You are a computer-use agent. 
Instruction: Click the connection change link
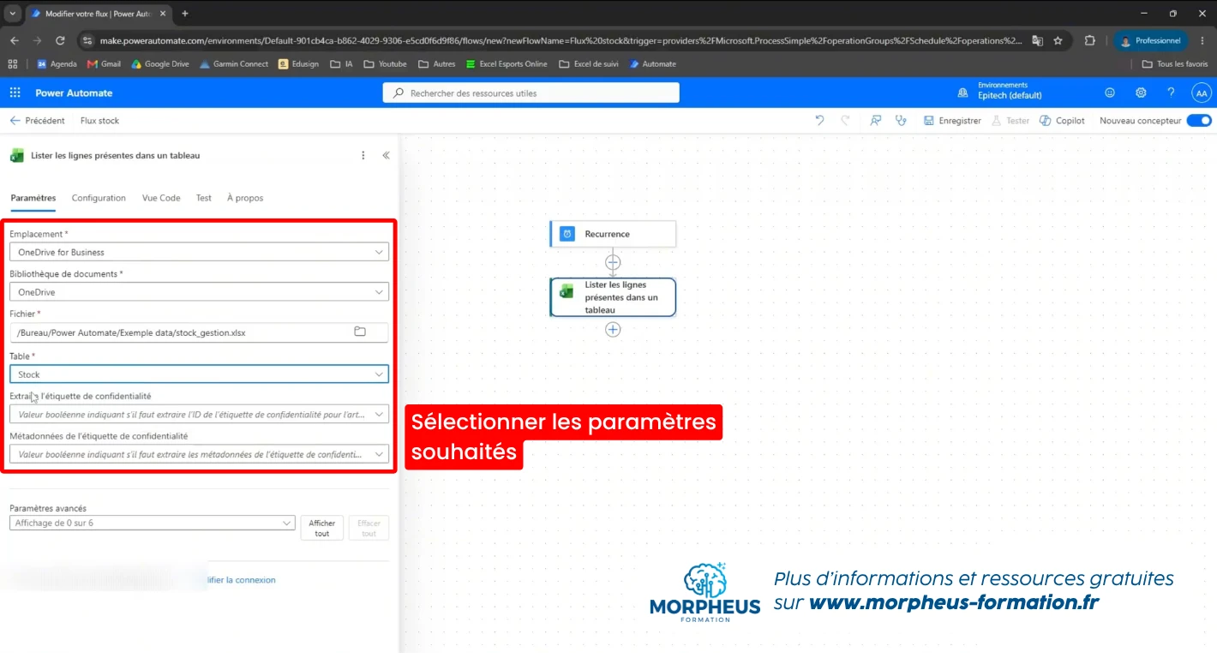tap(243, 580)
